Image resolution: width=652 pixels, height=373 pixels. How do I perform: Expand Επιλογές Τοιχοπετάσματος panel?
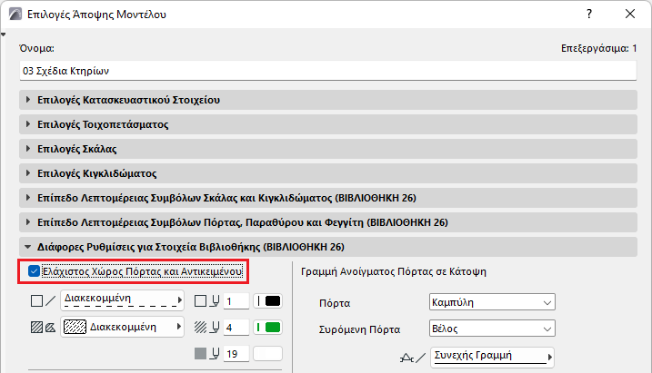[328, 124]
